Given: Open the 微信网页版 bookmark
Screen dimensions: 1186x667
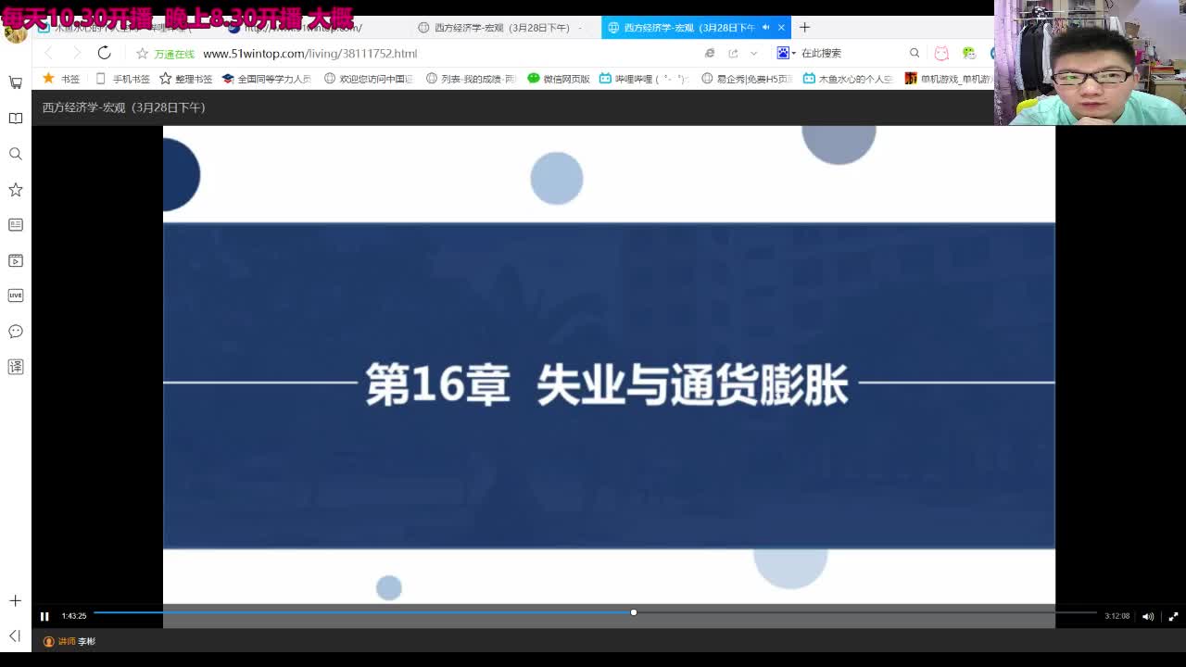Looking at the screenshot, I should tap(561, 79).
